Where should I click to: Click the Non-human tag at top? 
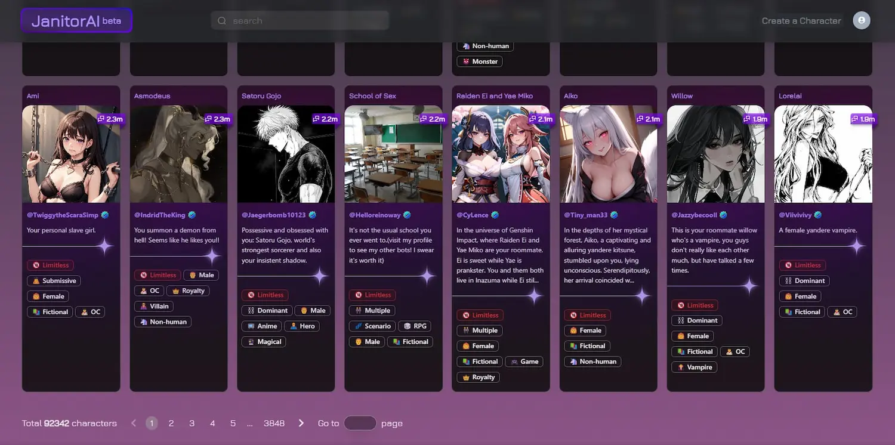486,46
